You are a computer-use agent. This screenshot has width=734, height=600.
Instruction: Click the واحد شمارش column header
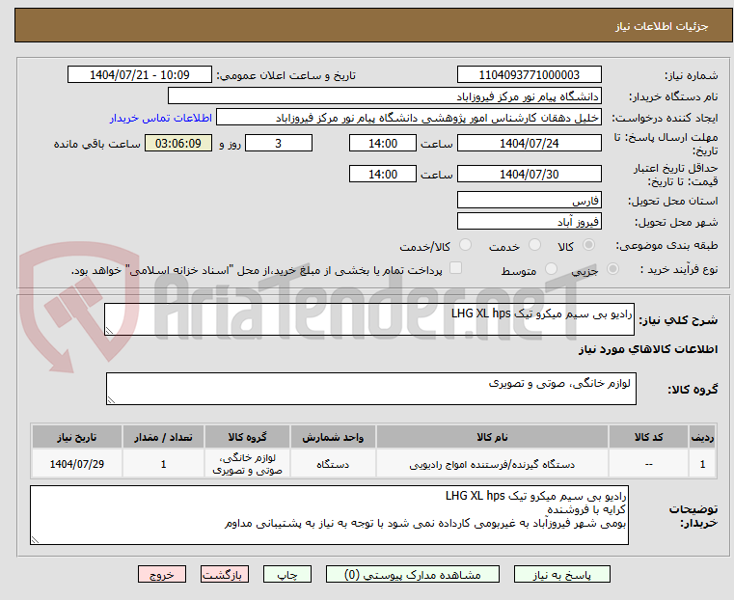[333, 437]
